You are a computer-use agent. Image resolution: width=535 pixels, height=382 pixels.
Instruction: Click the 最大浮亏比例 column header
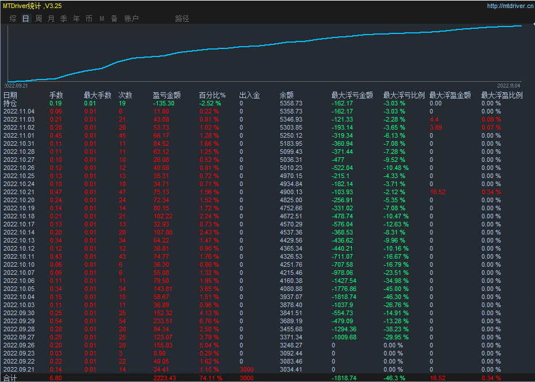tap(404, 95)
